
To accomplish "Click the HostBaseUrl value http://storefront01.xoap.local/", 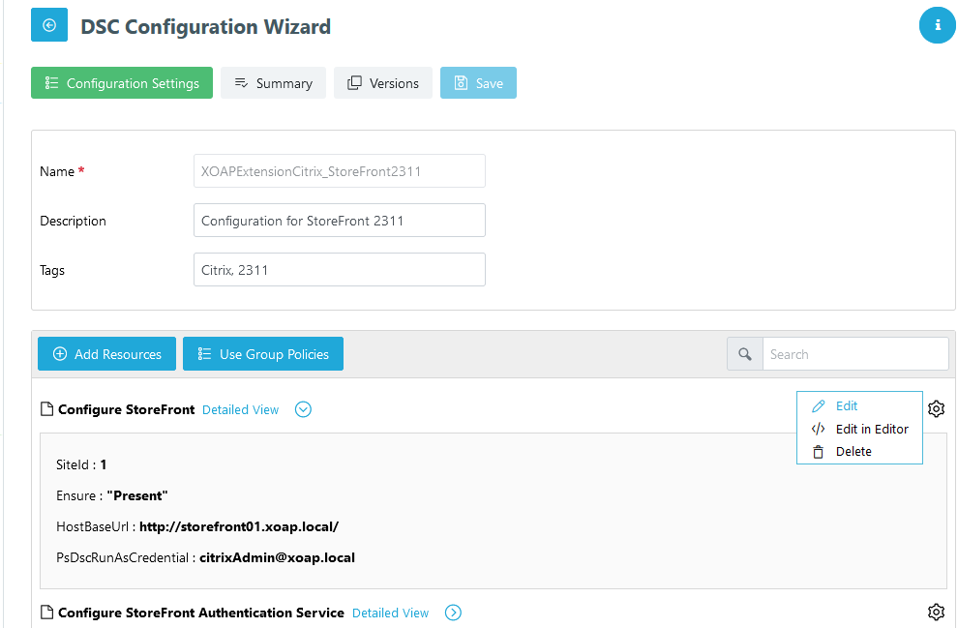I will [x=239, y=526].
